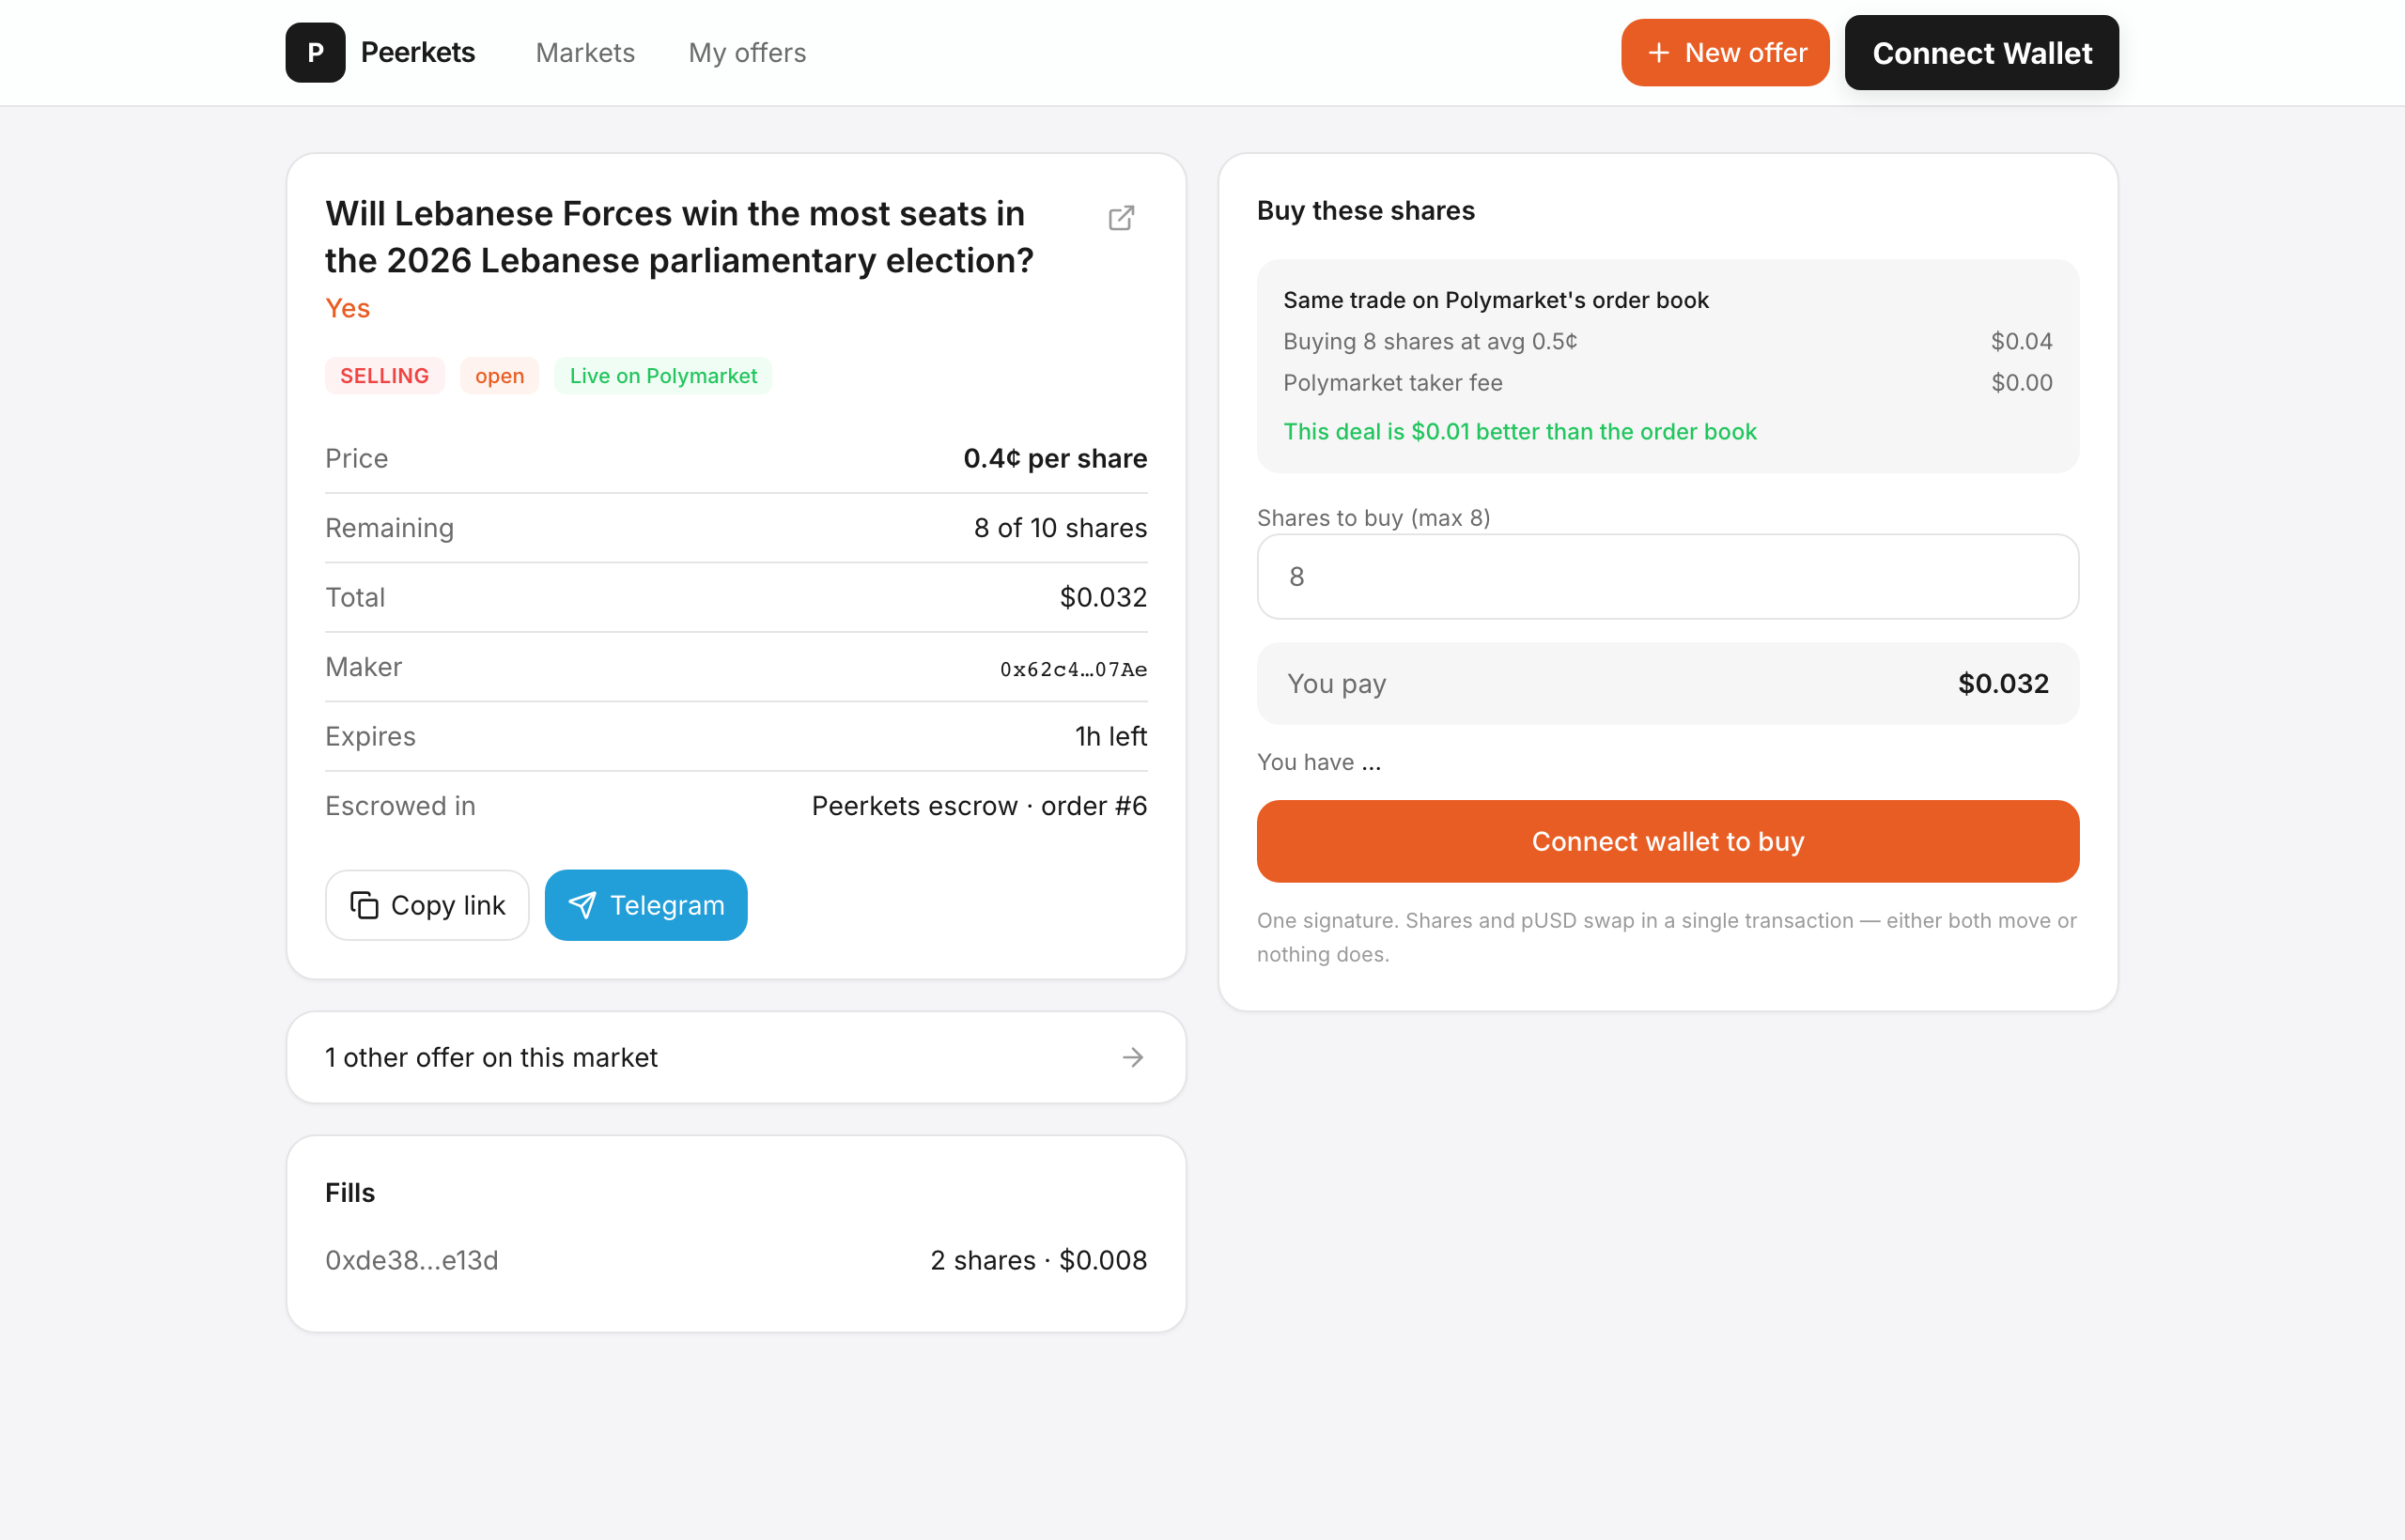The image size is (2405, 1540).
Task: Click the Fills heading
Action: (350, 1192)
